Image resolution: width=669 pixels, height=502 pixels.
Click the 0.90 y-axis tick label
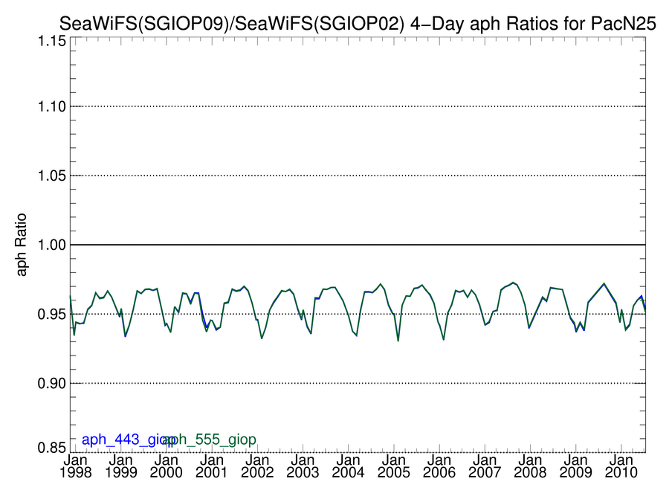pyautogui.click(x=51, y=383)
